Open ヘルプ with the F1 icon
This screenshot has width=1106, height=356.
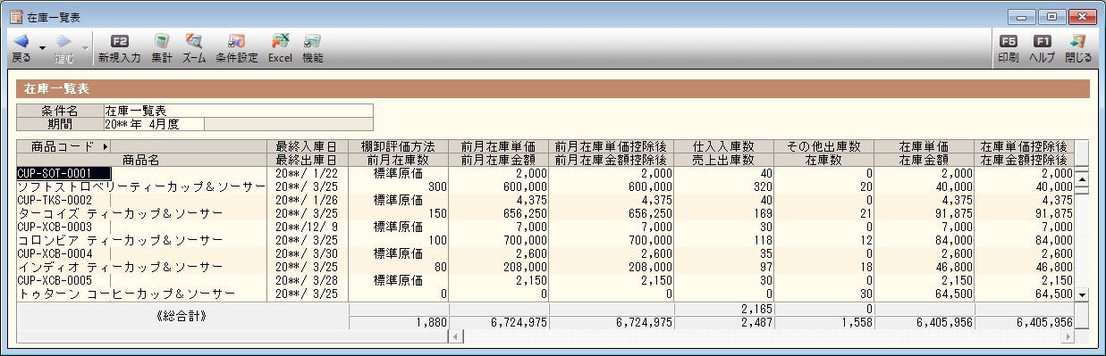[1042, 41]
